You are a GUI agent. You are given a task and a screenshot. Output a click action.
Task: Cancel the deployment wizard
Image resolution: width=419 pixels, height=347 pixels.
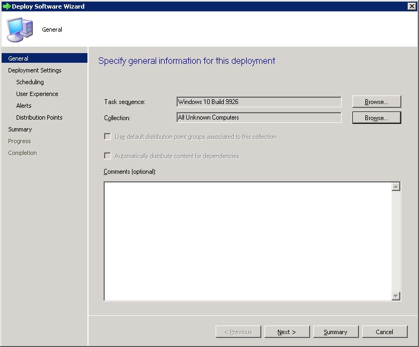(x=384, y=332)
